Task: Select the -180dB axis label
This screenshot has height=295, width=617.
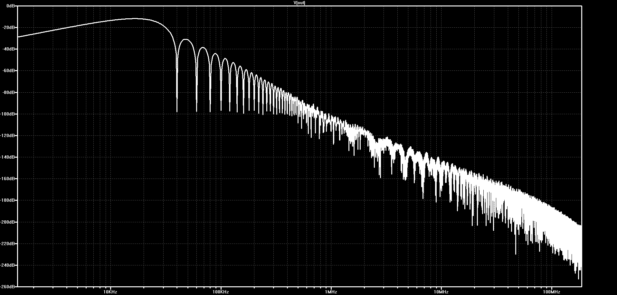Action: pos(8,200)
